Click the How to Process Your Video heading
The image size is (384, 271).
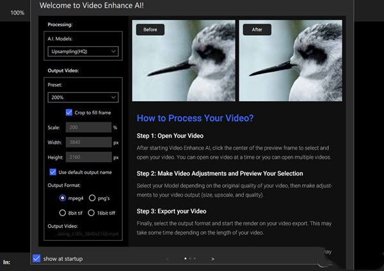click(x=195, y=119)
